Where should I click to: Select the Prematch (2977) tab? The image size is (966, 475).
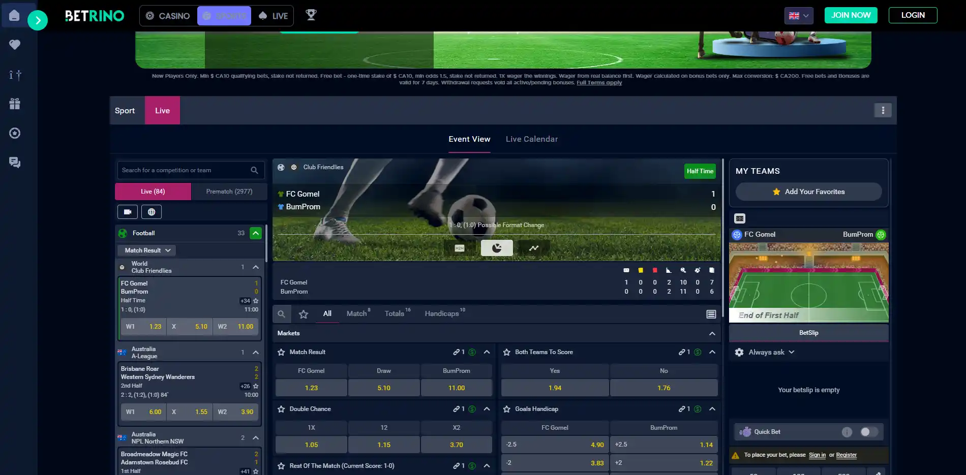[229, 192]
